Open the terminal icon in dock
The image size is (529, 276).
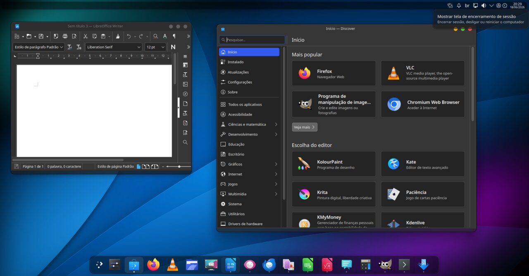(404, 264)
